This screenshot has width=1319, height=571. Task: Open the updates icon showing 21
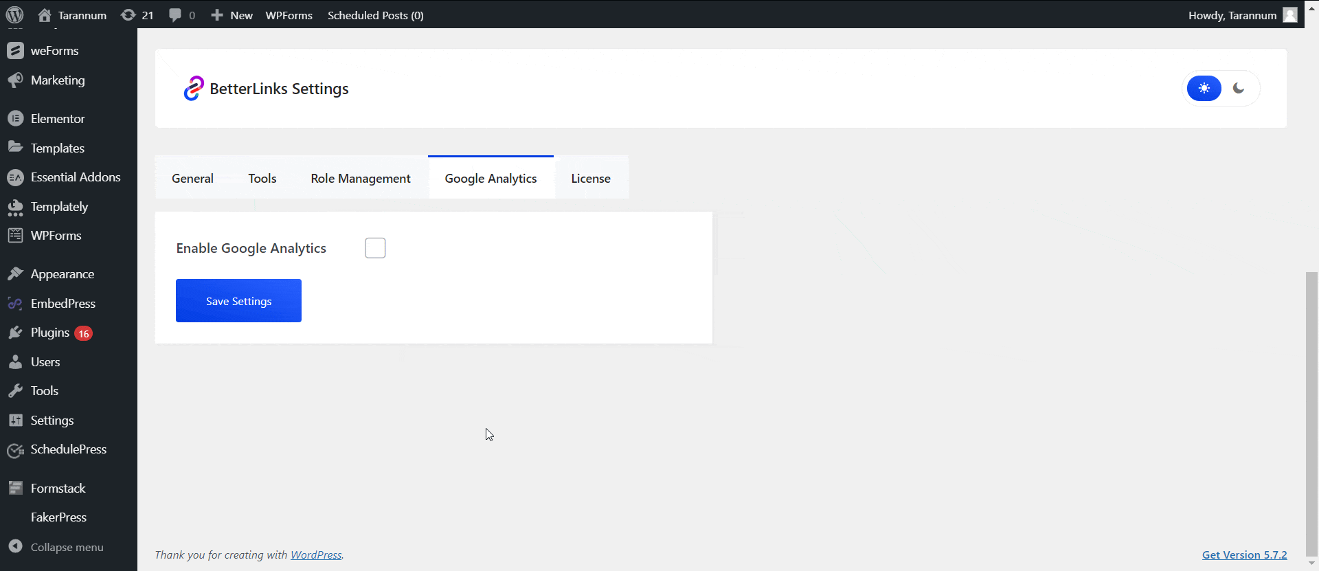[128, 14]
